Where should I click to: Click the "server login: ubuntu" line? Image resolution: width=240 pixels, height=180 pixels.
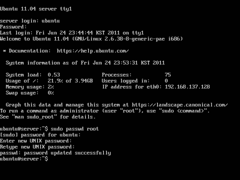30,21
